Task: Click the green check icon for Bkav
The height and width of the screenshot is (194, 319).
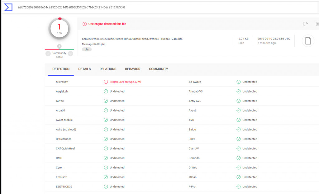Action: point(238,139)
